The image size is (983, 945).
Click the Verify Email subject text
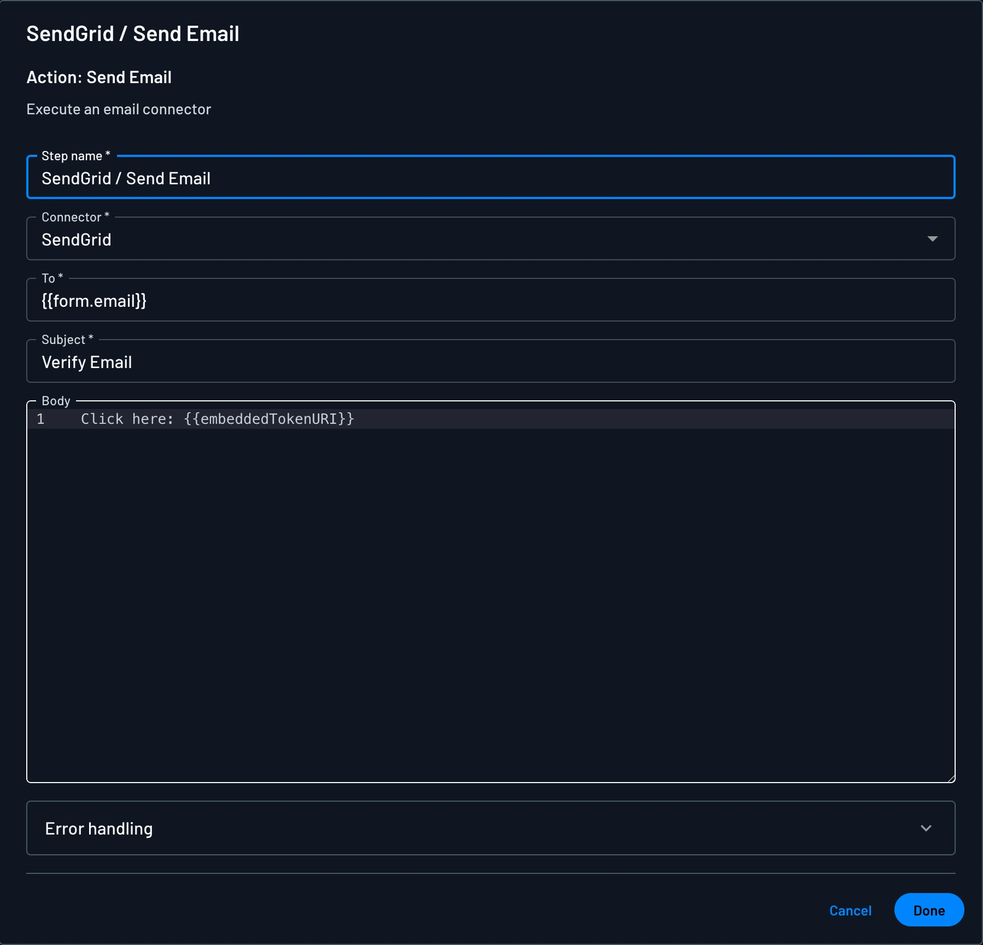click(x=87, y=361)
